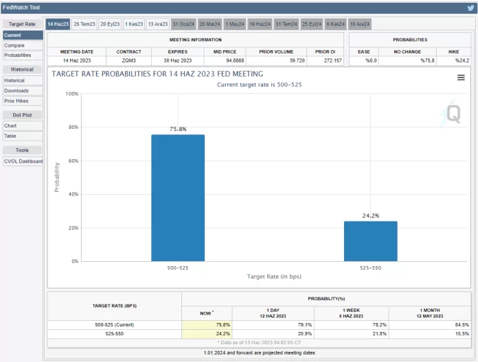Image resolution: width=478 pixels, height=362 pixels.
Task: Launch the CVOL Dashboard tool
Action: (x=23, y=161)
